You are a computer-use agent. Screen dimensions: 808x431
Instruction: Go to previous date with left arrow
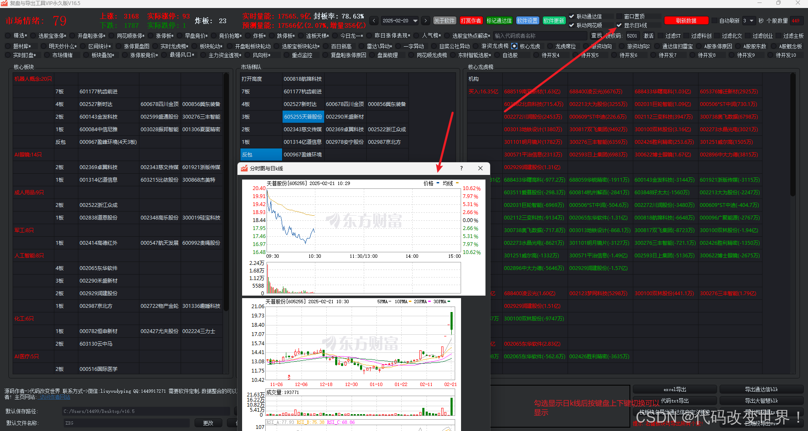click(x=374, y=21)
